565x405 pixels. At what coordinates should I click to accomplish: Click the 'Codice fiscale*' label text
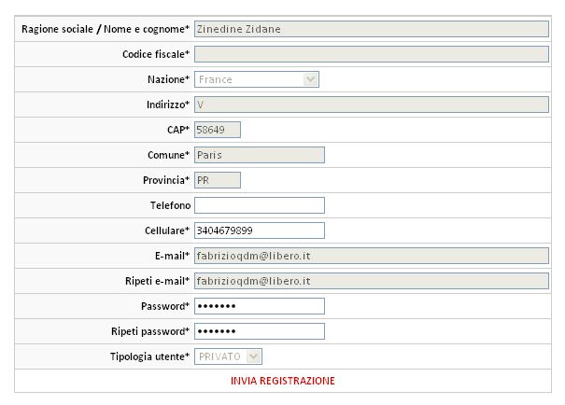click(156, 54)
